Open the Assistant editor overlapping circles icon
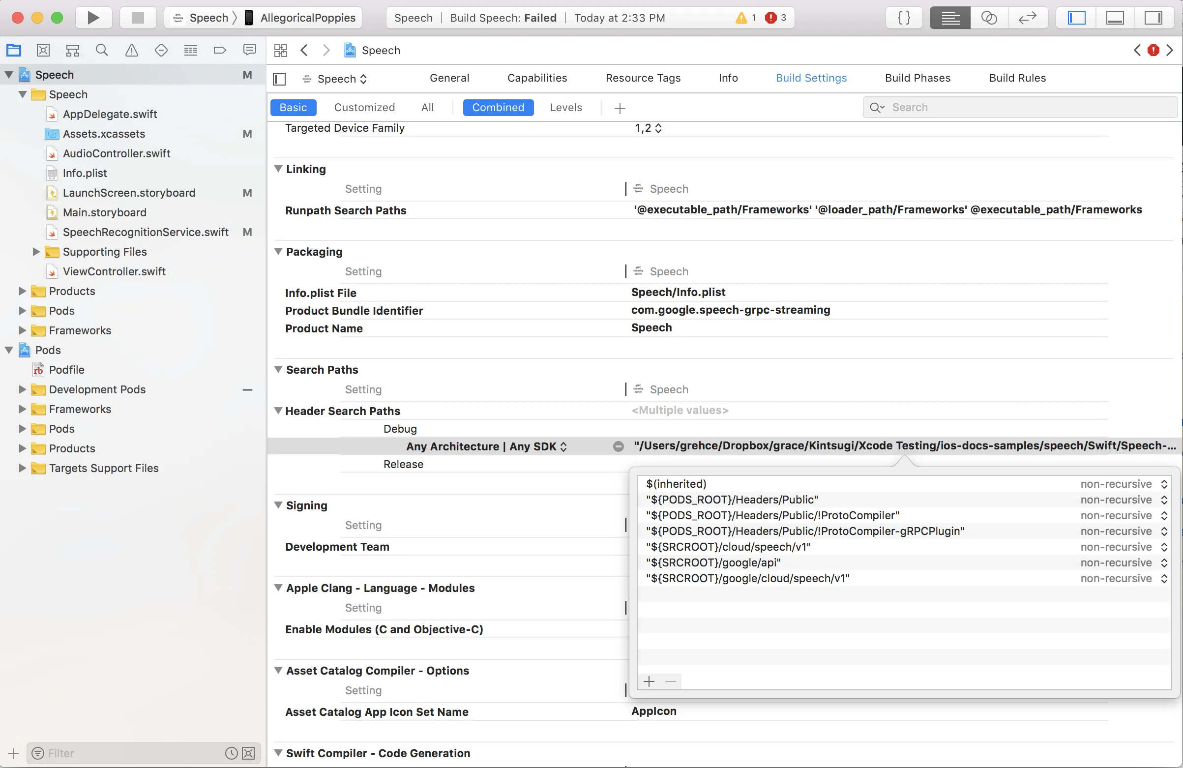 (989, 18)
